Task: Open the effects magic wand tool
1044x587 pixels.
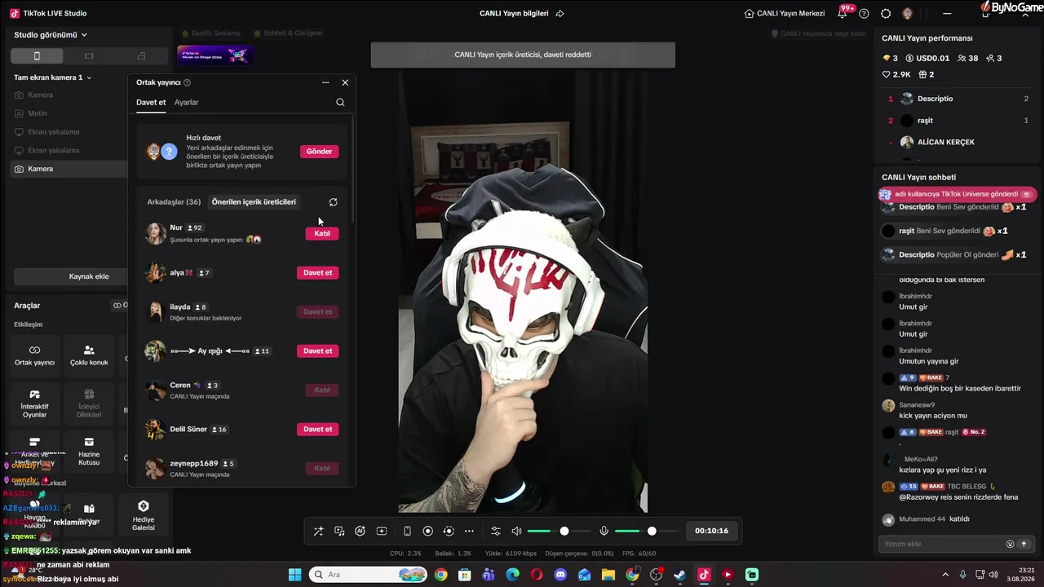Action: point(318,532)
